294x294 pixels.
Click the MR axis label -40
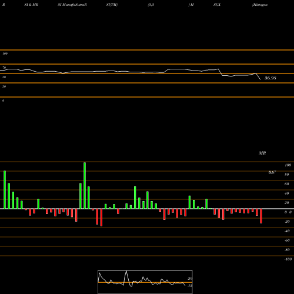(x=287, y=231)
